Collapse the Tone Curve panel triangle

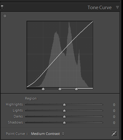117,7
